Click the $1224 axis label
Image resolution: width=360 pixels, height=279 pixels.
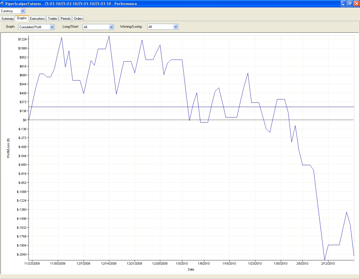22,39
